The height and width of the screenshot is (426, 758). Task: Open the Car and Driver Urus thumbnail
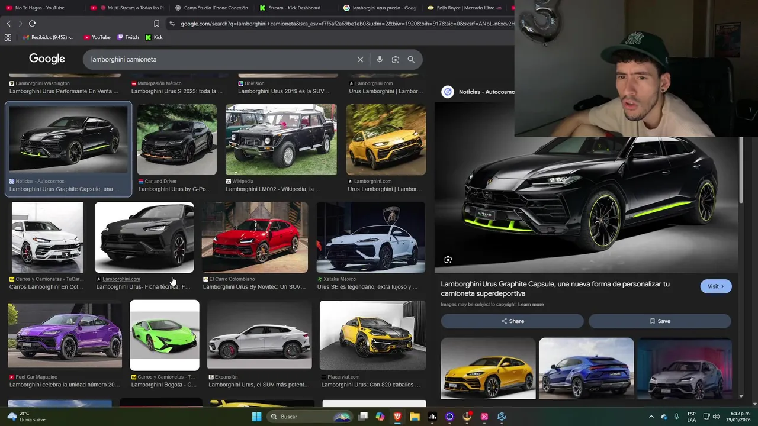click(176, 140)
